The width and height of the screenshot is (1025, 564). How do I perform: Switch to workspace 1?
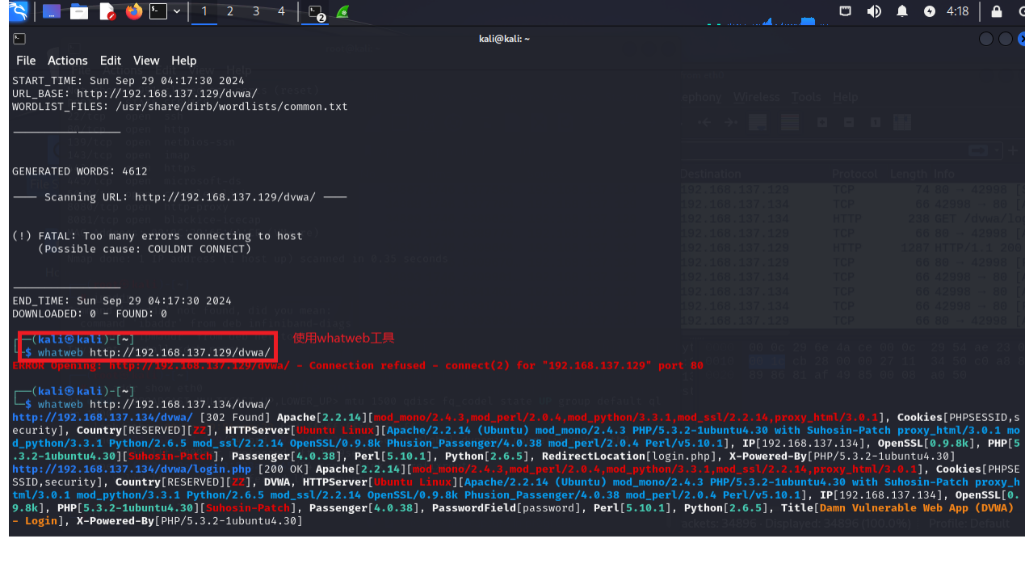pyautogui.click(x=204, y=11)
